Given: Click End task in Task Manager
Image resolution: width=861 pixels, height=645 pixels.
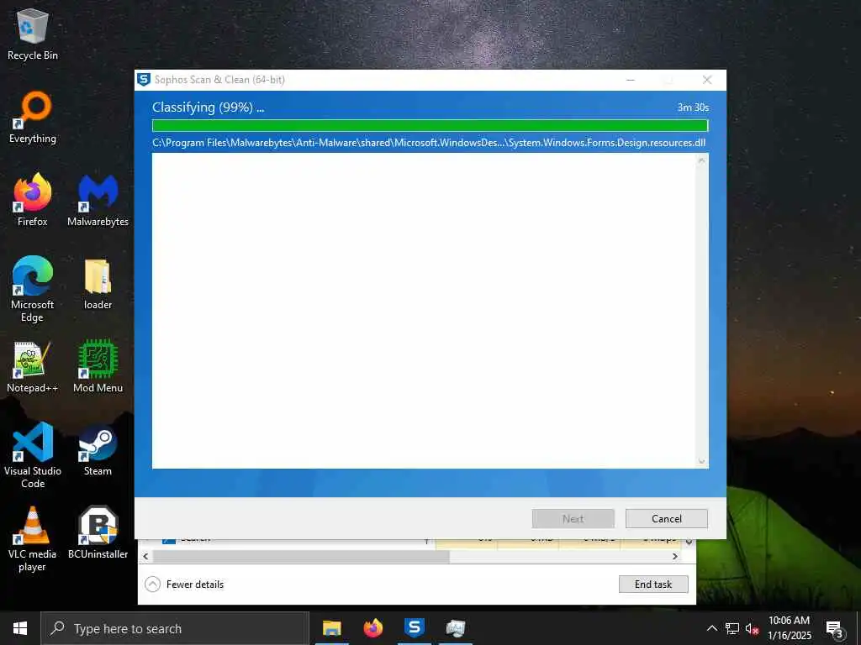Looking at the screenshot, I should [652, 585].
